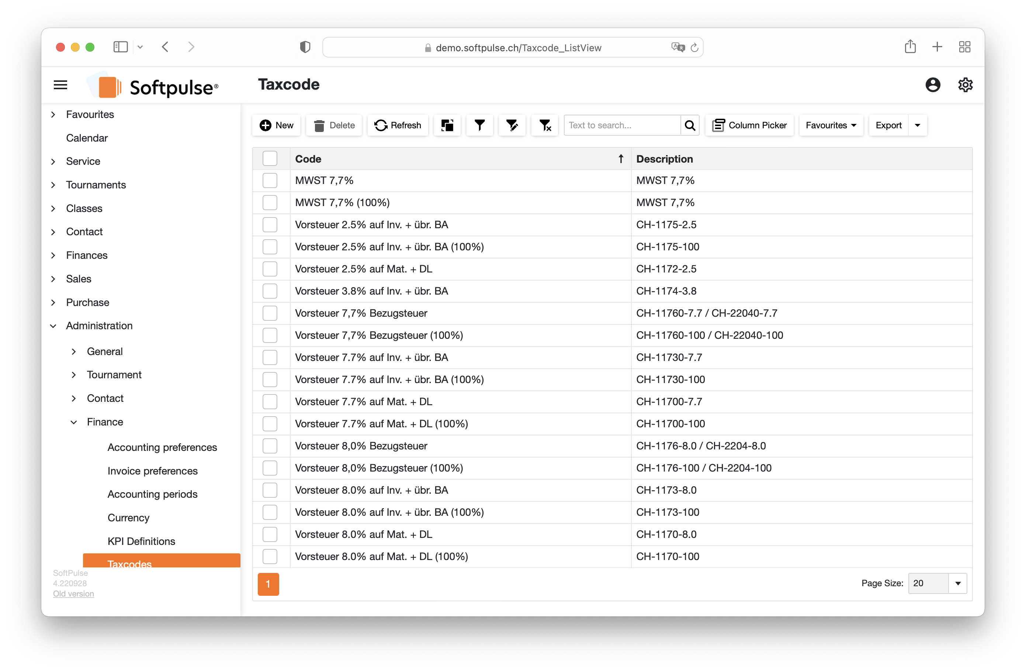Collapse the Administration sidebar section

(53, 326)
